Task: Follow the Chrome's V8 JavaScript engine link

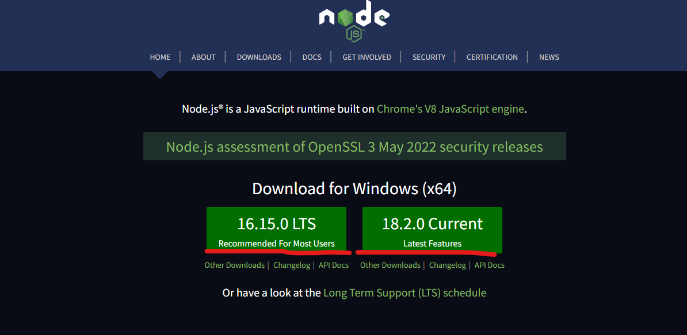Action: coord(451,109)
